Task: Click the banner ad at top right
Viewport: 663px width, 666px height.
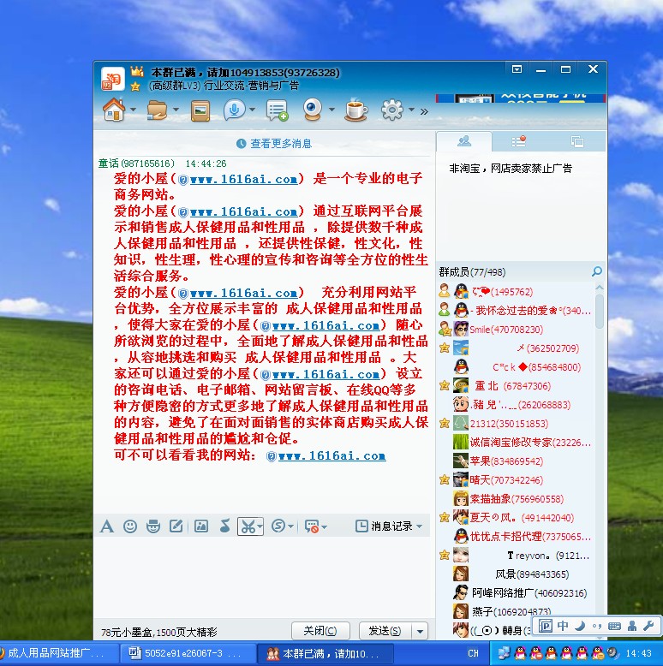Action: [520, 98]
